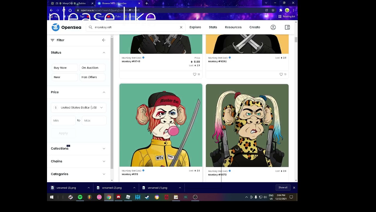Open the United States Dollar currency dropdown
Viewport: 376px width, 212px height.
click(78, 107)
